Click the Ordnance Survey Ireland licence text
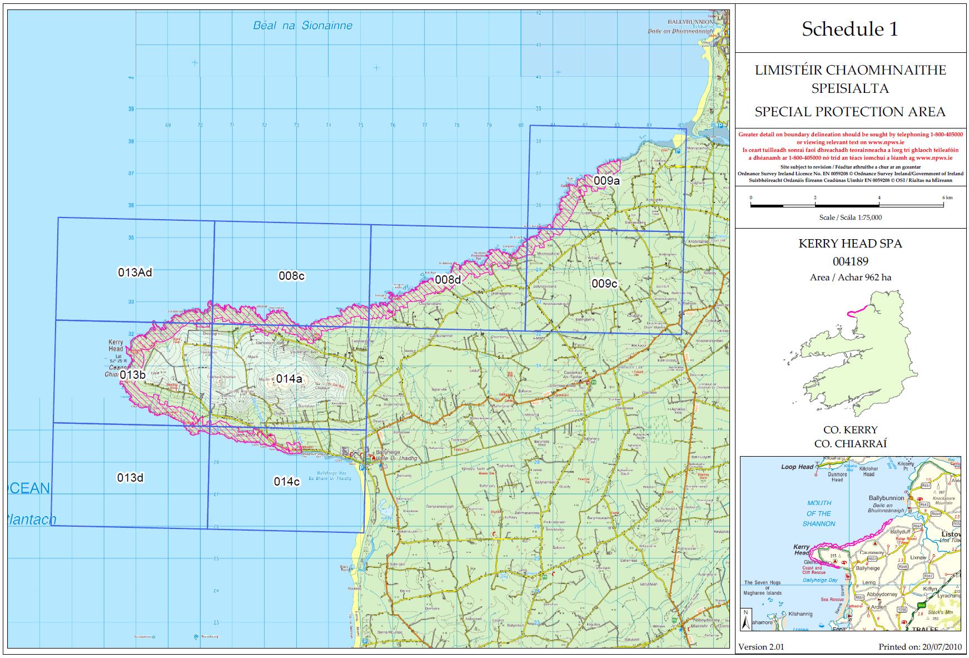Viewport: 969px width, 658px height. [851, 177]
